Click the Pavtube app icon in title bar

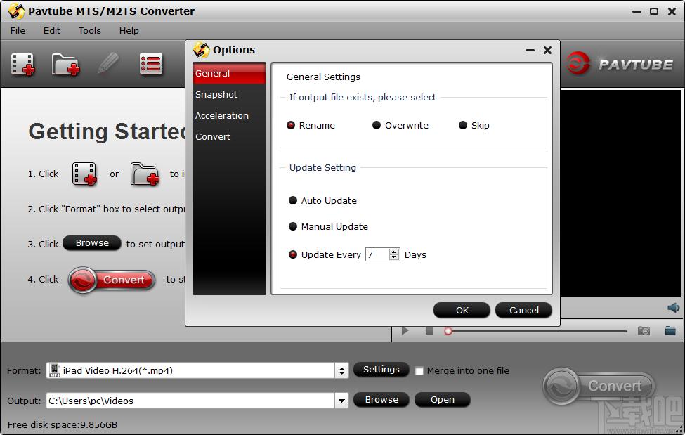[16, 11]
